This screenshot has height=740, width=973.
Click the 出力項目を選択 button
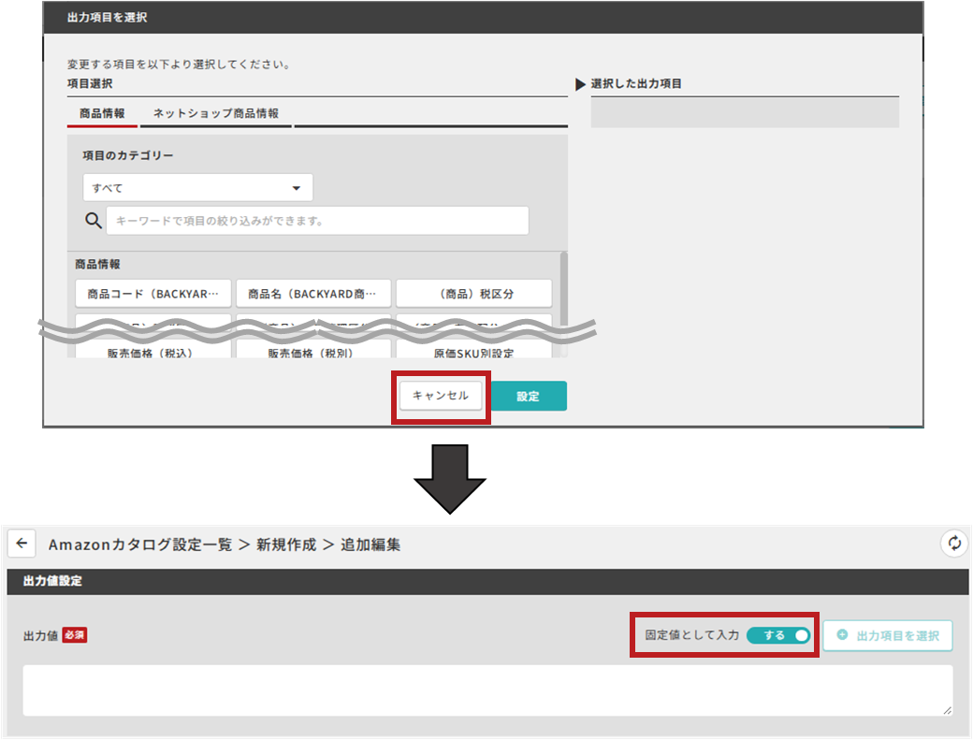[888, 635]
